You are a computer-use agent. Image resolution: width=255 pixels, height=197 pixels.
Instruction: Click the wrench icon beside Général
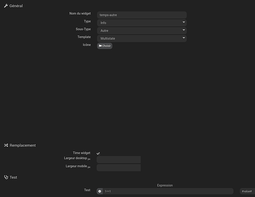6,6
